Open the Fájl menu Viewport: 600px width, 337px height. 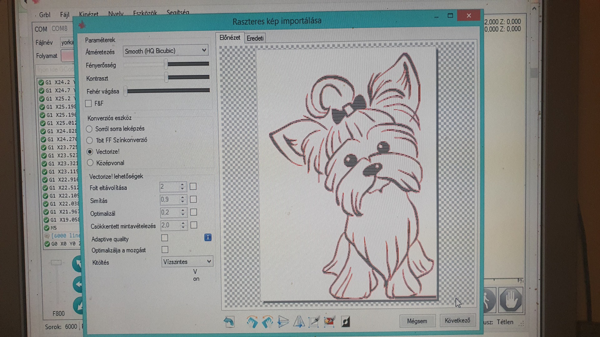coord(65,15)
